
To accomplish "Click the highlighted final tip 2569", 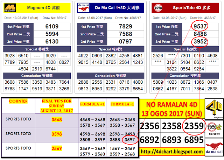I will [x=57, y=148].
